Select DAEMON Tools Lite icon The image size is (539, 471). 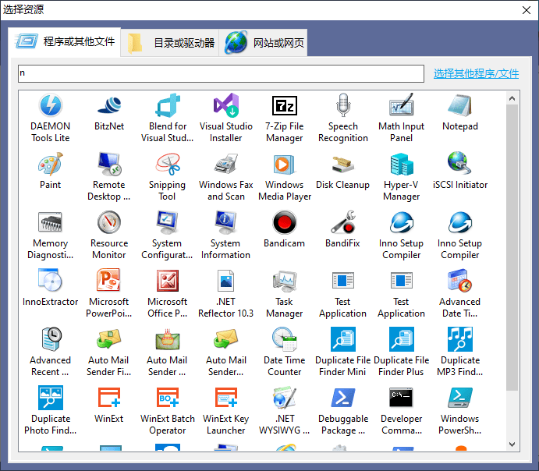(51, 105)
